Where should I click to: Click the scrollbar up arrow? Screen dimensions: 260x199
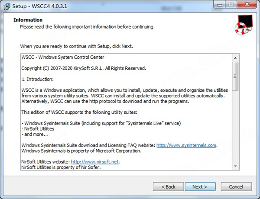(235, 58)
